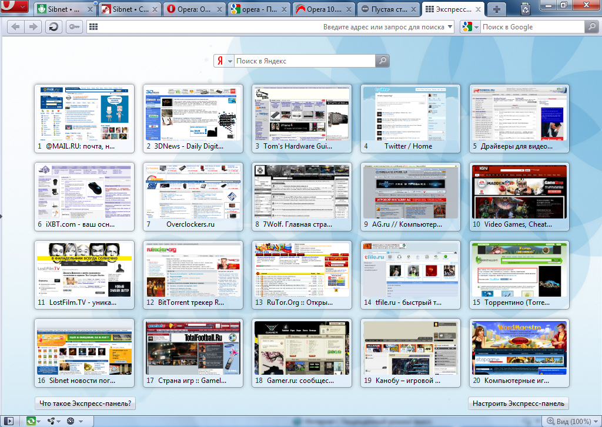Viewport: 602px width, 427px height.
Task: Click "Что такое Экспресс-панель?" button
Action: point(85,404)
